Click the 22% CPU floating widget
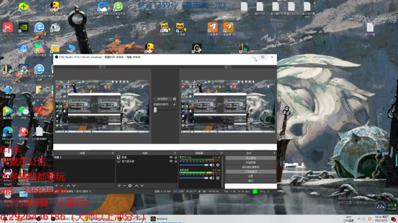This screenshot has height=223, width=398. point(380,207)
